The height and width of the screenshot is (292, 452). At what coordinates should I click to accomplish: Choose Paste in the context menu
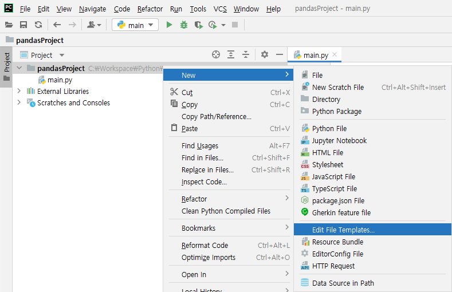[x=230, y=128]
